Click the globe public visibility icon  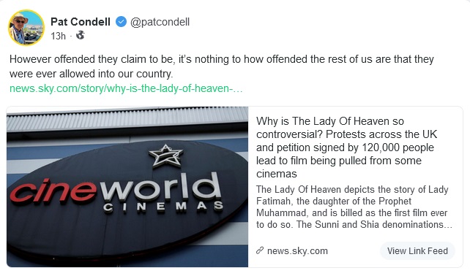coord(80,36)
